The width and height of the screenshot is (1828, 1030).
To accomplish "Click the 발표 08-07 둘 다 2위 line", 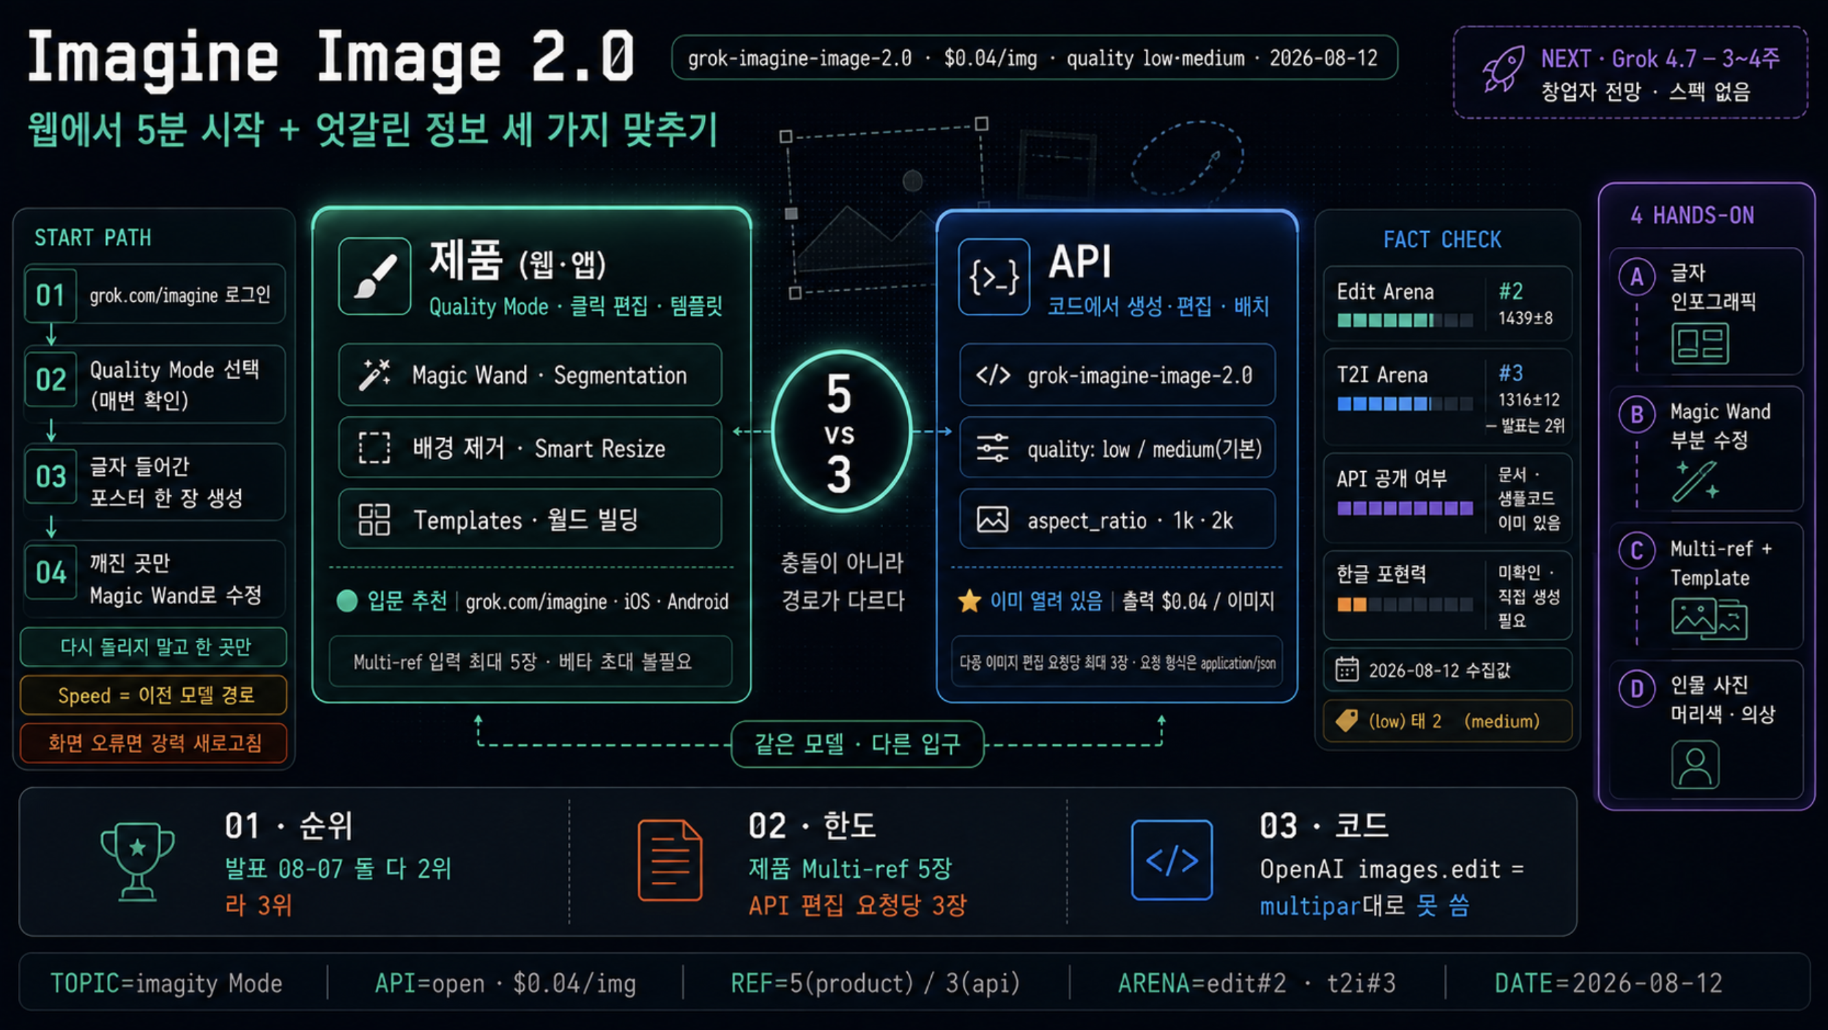I will [338, 868].
